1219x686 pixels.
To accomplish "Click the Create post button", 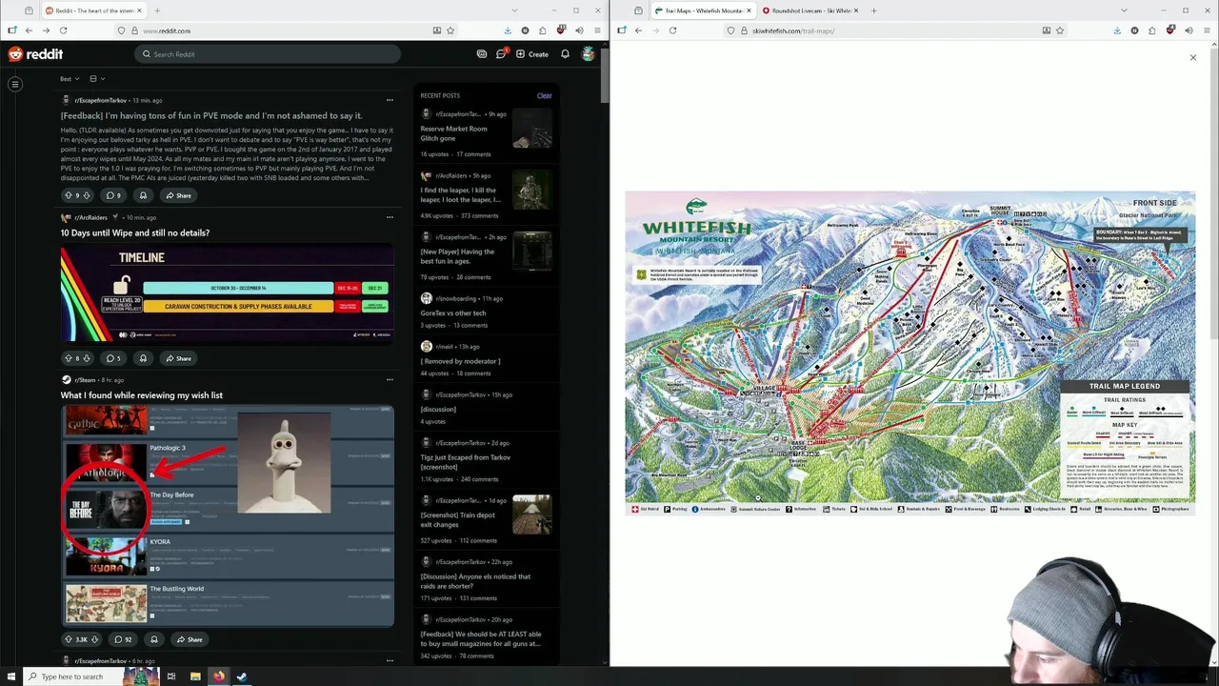I will [x=532, y=54].
